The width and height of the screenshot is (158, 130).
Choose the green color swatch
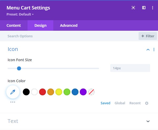67,92
